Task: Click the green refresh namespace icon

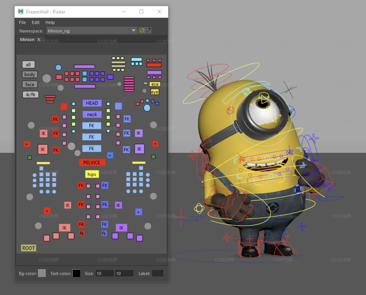Action: 142,31
